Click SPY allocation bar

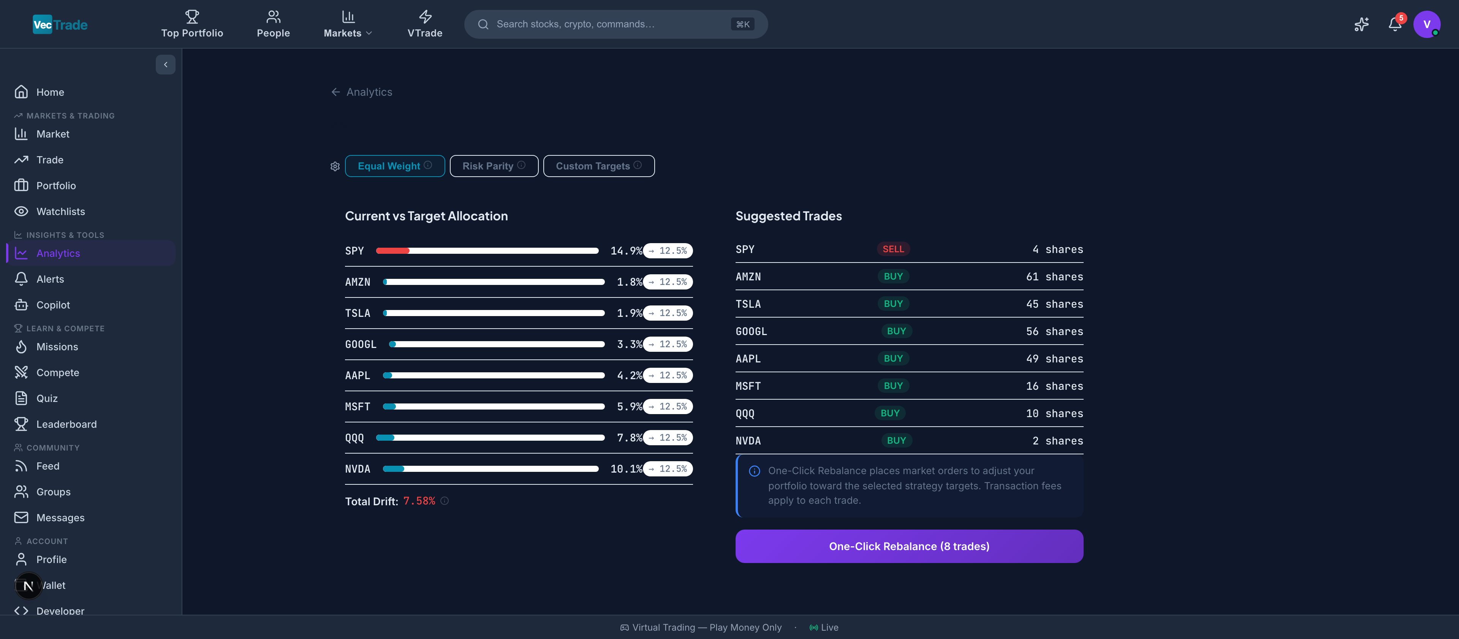point(487,250)
